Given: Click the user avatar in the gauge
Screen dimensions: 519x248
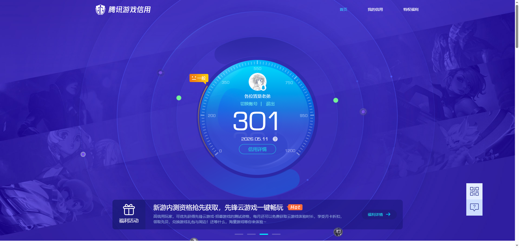Looking at the screenshot, I should click(258, 82).
